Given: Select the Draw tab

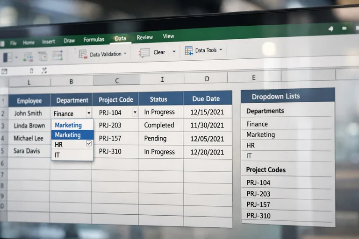Looking at the screenshot, I should tap(69, 41).
